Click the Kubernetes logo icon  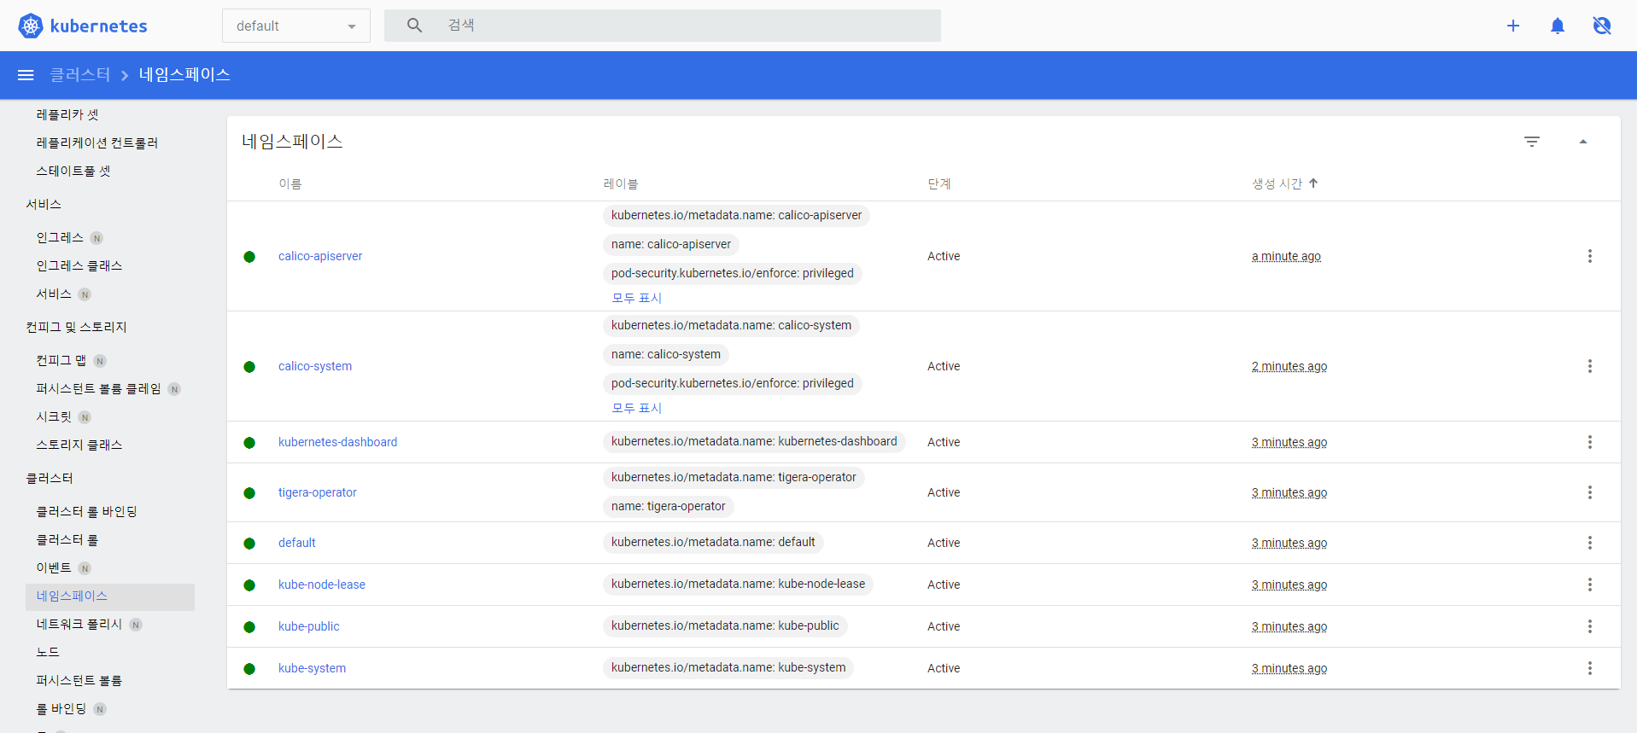tap(31, 26)
